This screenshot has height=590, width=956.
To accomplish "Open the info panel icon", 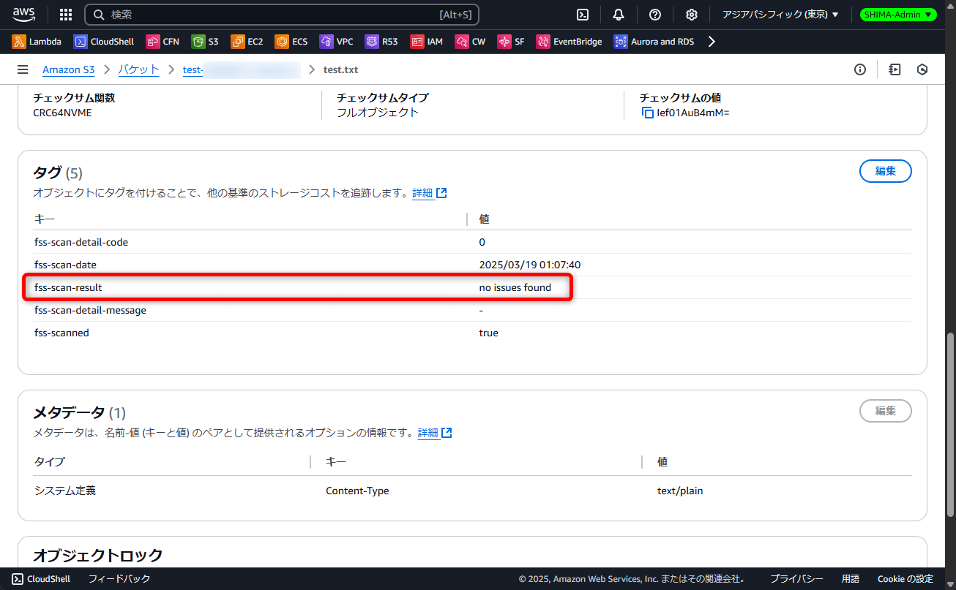I will point(860,69).
